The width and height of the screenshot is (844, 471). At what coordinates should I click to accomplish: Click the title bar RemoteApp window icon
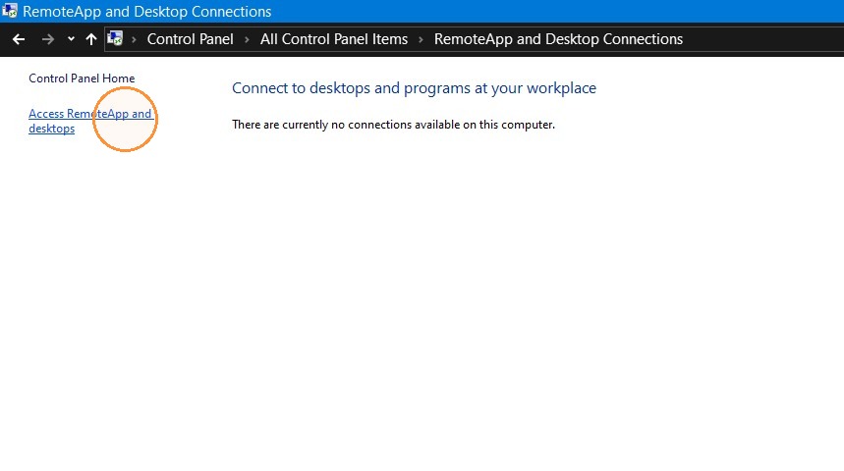pos(9,10)
